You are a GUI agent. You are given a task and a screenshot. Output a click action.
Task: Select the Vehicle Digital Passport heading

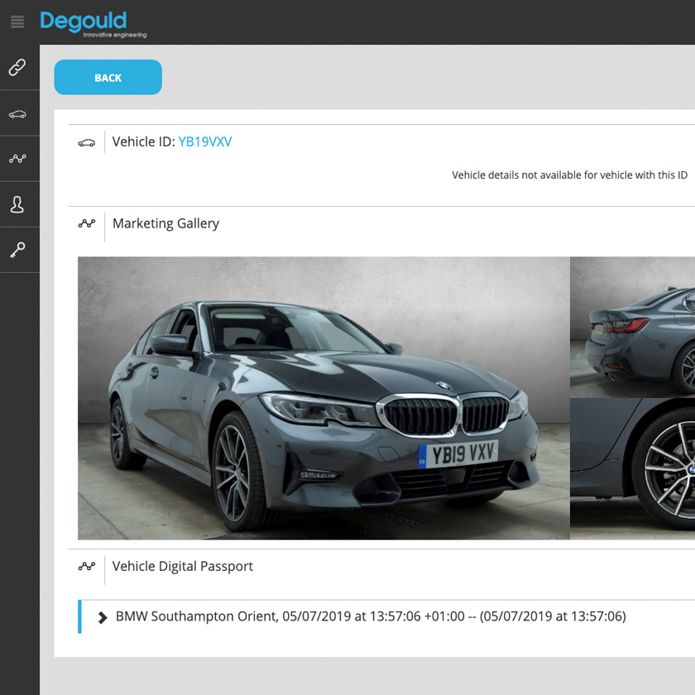point(183,567)
